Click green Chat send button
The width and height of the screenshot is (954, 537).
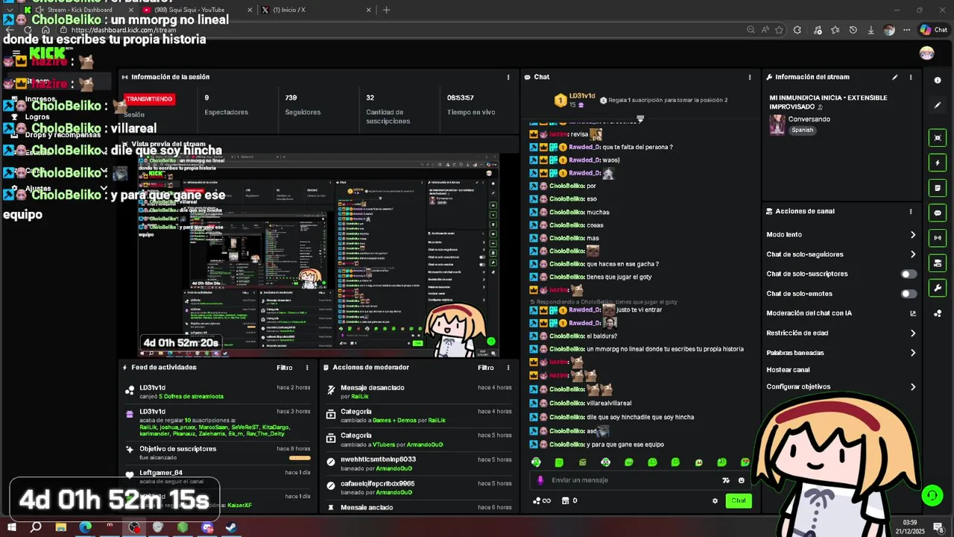(x=738, y=500)
